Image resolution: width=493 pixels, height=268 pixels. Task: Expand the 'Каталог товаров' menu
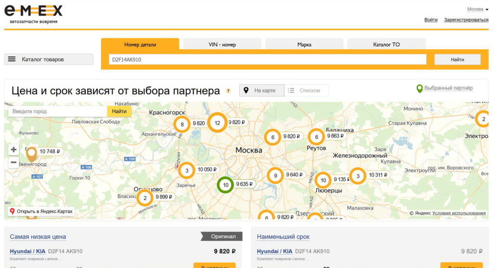pyautogui.click(x=49, y=59)
